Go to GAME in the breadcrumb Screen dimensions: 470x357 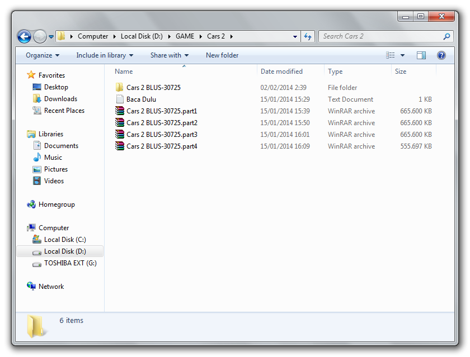tap(185, 36)
